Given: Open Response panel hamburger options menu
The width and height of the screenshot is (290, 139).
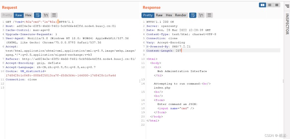Looking at the screenshot, I should [209, 15].
